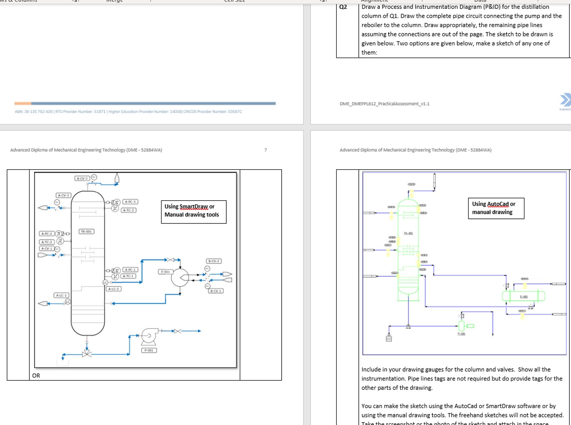This screenshot has height=425, width=571.
Task: Click the paragraph starting "Include in your drawing gauges"
Action: point(462,378)
